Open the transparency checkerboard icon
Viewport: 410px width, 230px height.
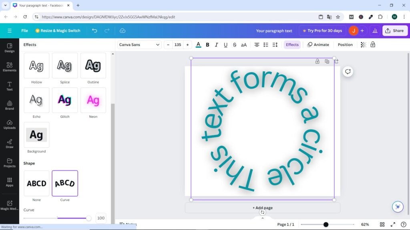(363, 45)
